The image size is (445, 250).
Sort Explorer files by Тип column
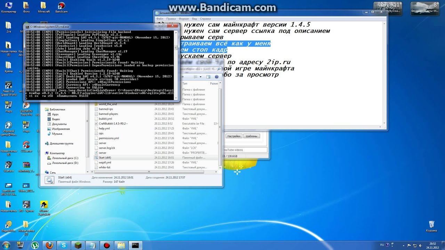tap(195, 83)
